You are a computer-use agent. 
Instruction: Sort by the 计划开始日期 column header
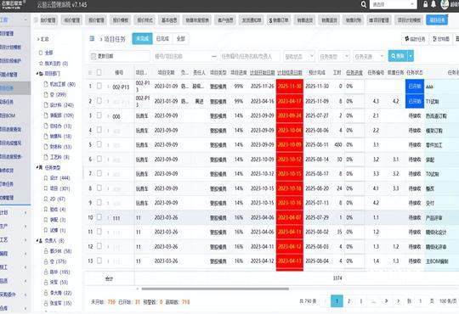(263, 72)
